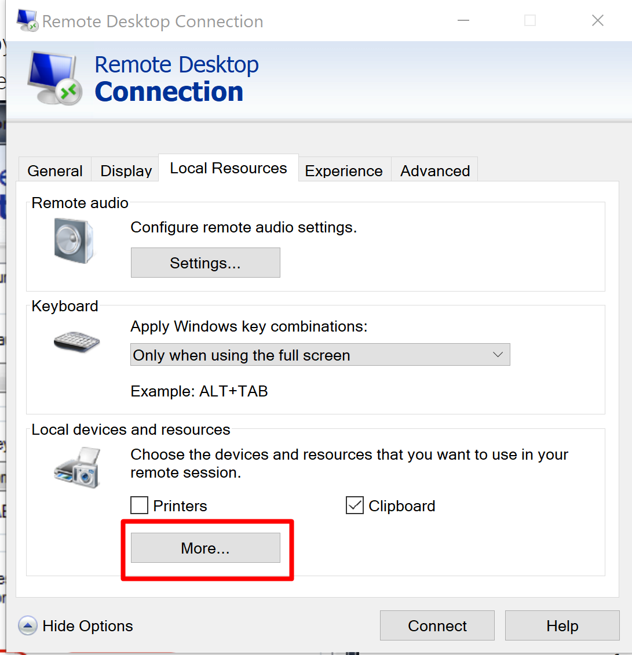This screenshot has width=632, height=655.
Task: Uncheck the Clipboard checkbox
Action: click(355, 506)
